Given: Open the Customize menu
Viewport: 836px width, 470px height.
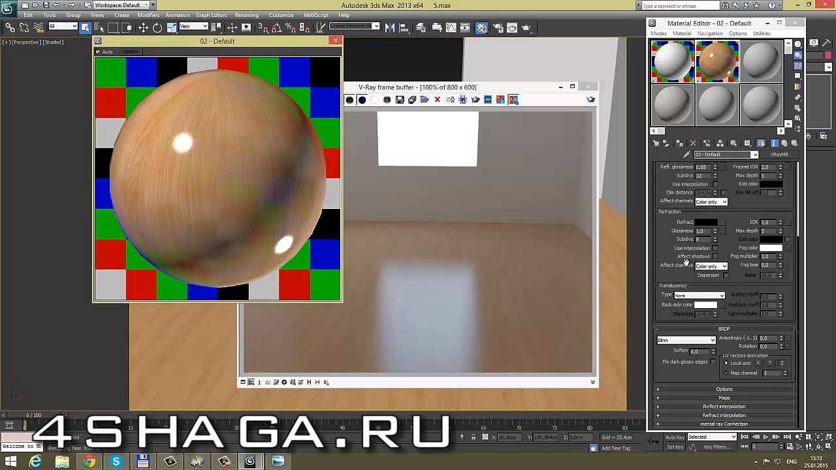Looking at the screenshot, I should pyautogui.click(x=281, y=15).
